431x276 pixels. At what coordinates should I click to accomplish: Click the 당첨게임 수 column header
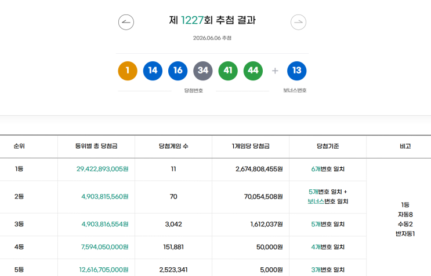173,146
